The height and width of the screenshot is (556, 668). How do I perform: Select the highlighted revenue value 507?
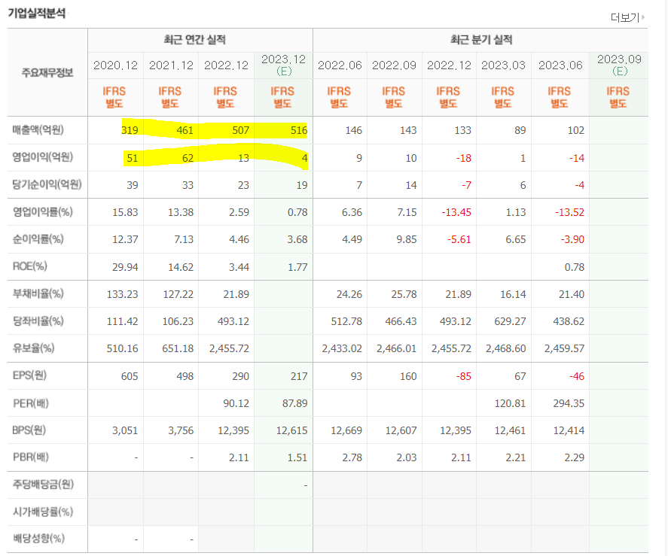tap(241, 130)
